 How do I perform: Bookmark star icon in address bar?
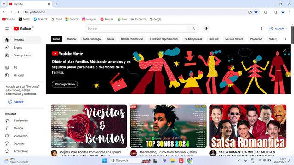[256, 12]
